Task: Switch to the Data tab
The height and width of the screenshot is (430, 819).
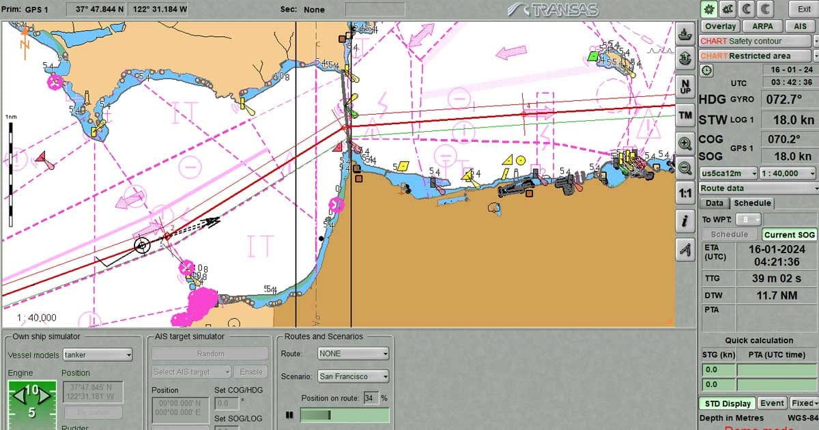Action: pyautogui.click(x=715, y=203)
